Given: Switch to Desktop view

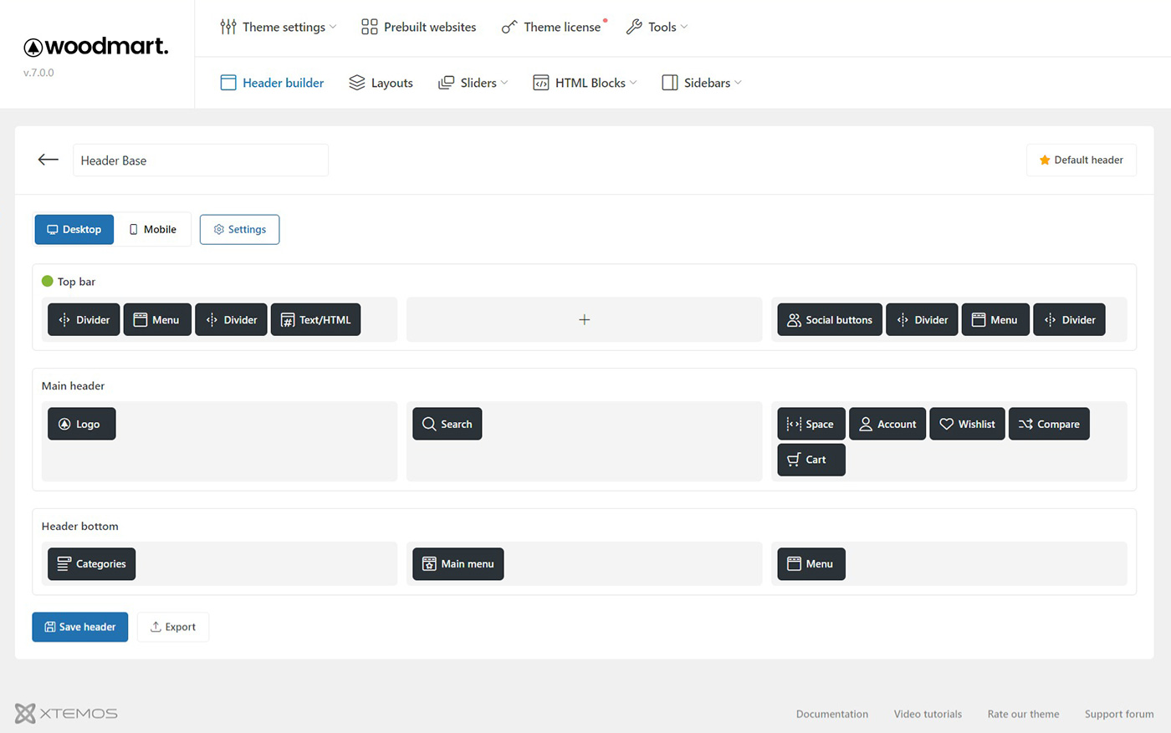Looking at the screenshot, I should 74,229.
